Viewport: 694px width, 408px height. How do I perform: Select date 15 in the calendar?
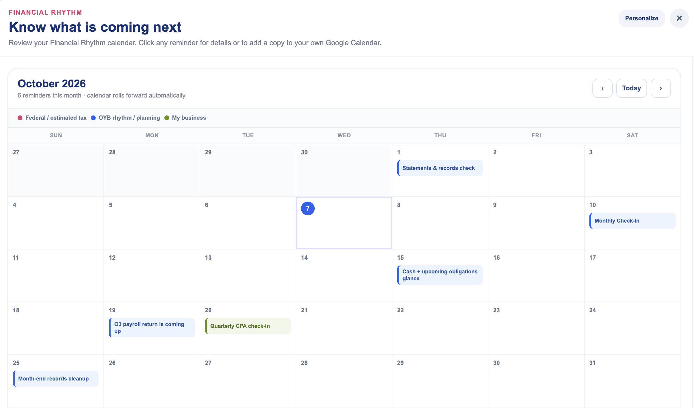[400, 258]
